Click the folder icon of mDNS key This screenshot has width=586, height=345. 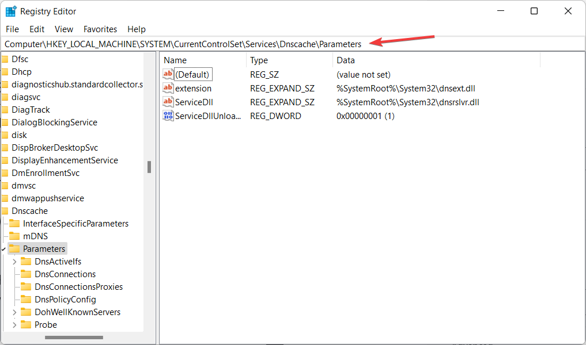coord(14,236)
